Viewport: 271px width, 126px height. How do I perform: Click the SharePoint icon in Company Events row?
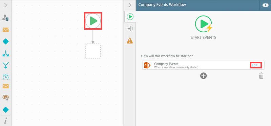point(147,65)
